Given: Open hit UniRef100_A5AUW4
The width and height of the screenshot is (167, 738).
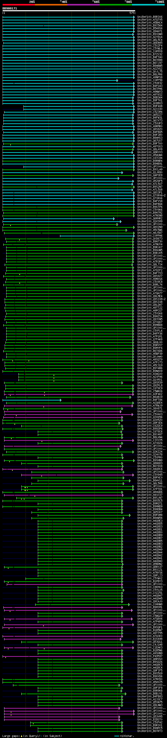Looking at the screenshot, I should [x=150, y=155].
